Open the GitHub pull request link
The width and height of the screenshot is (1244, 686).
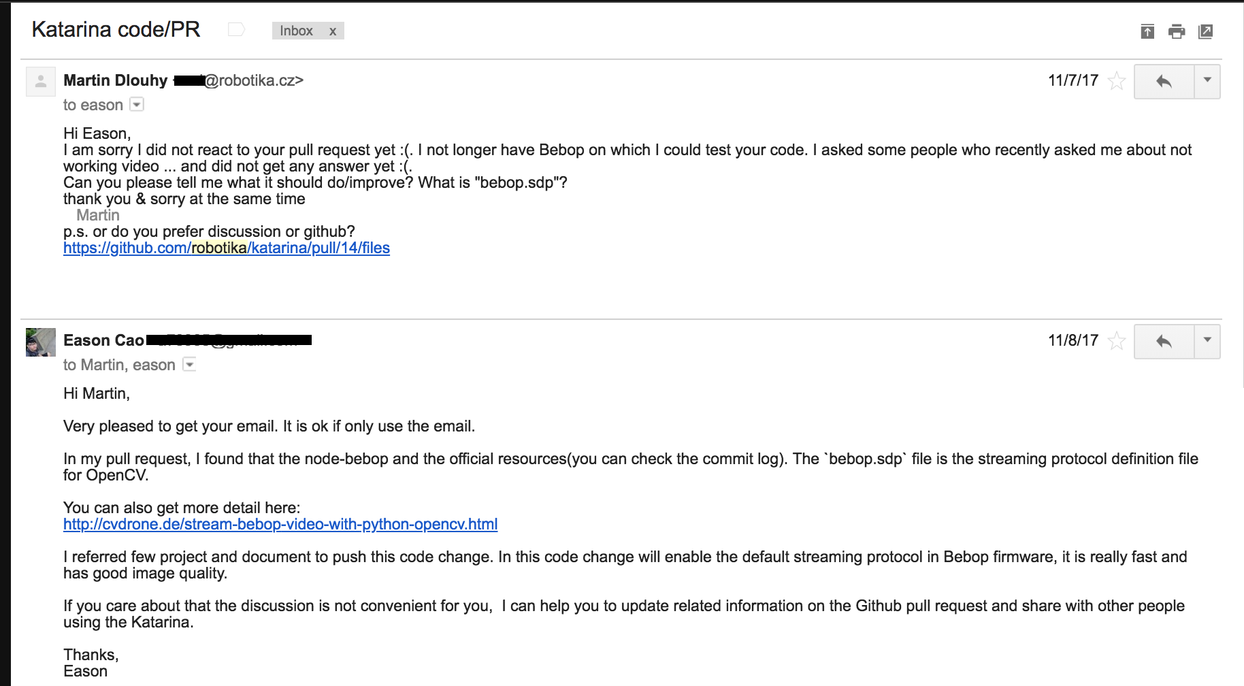226,248
